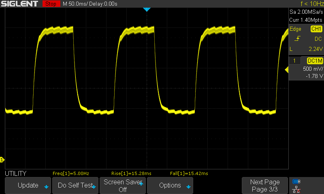Open the Options menu
This screenshot has width=324, height=194.
click(x=170, y=186)
